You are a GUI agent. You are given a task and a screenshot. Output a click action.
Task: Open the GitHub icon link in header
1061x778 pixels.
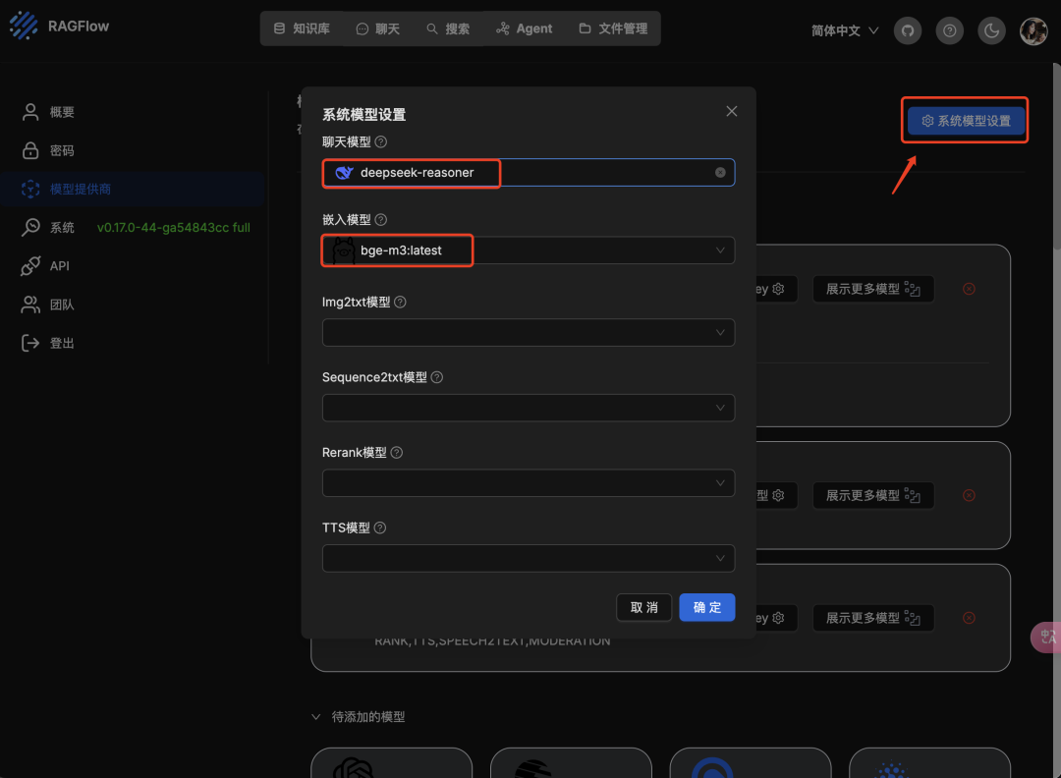(908, 30)
